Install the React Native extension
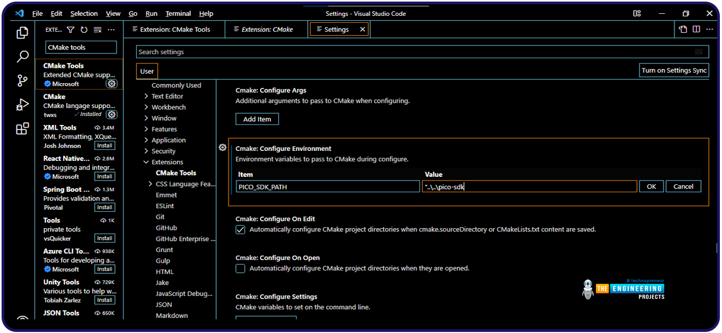Screen dimensions: 722x333 (x=104, y=176)
